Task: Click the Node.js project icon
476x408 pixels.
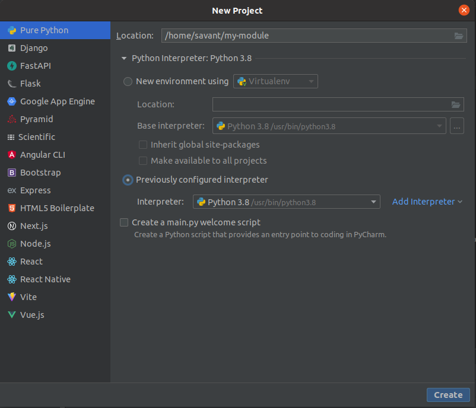Action: [x=11, y=244]
